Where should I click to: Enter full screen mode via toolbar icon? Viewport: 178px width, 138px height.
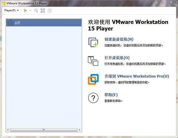click(x=43, y=10)
